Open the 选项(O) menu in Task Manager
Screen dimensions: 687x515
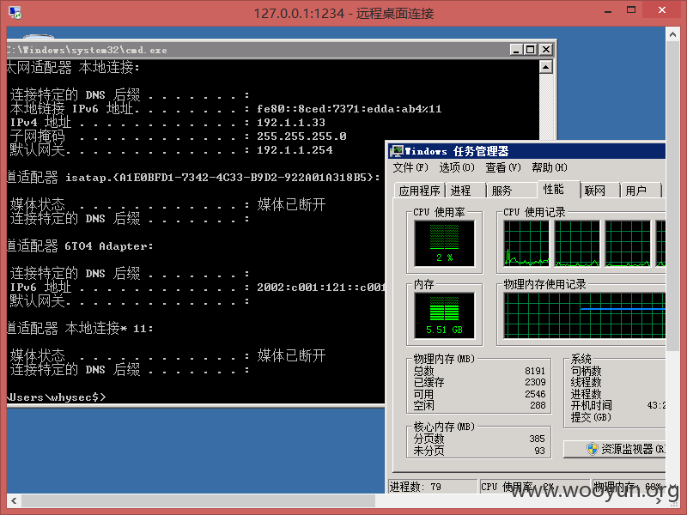click(x=457, y=167)
